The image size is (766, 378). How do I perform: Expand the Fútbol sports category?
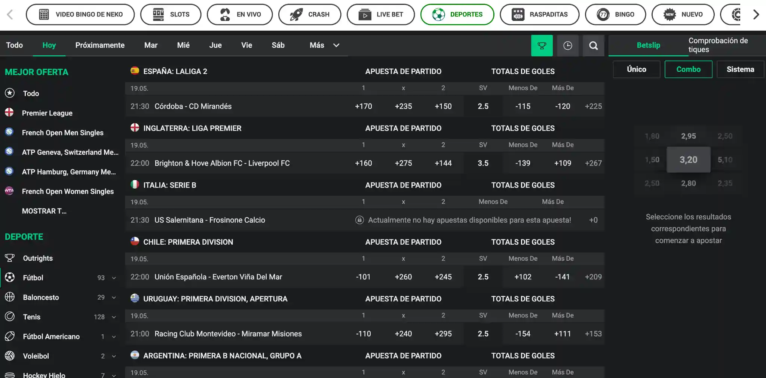(x=113, y=278)
